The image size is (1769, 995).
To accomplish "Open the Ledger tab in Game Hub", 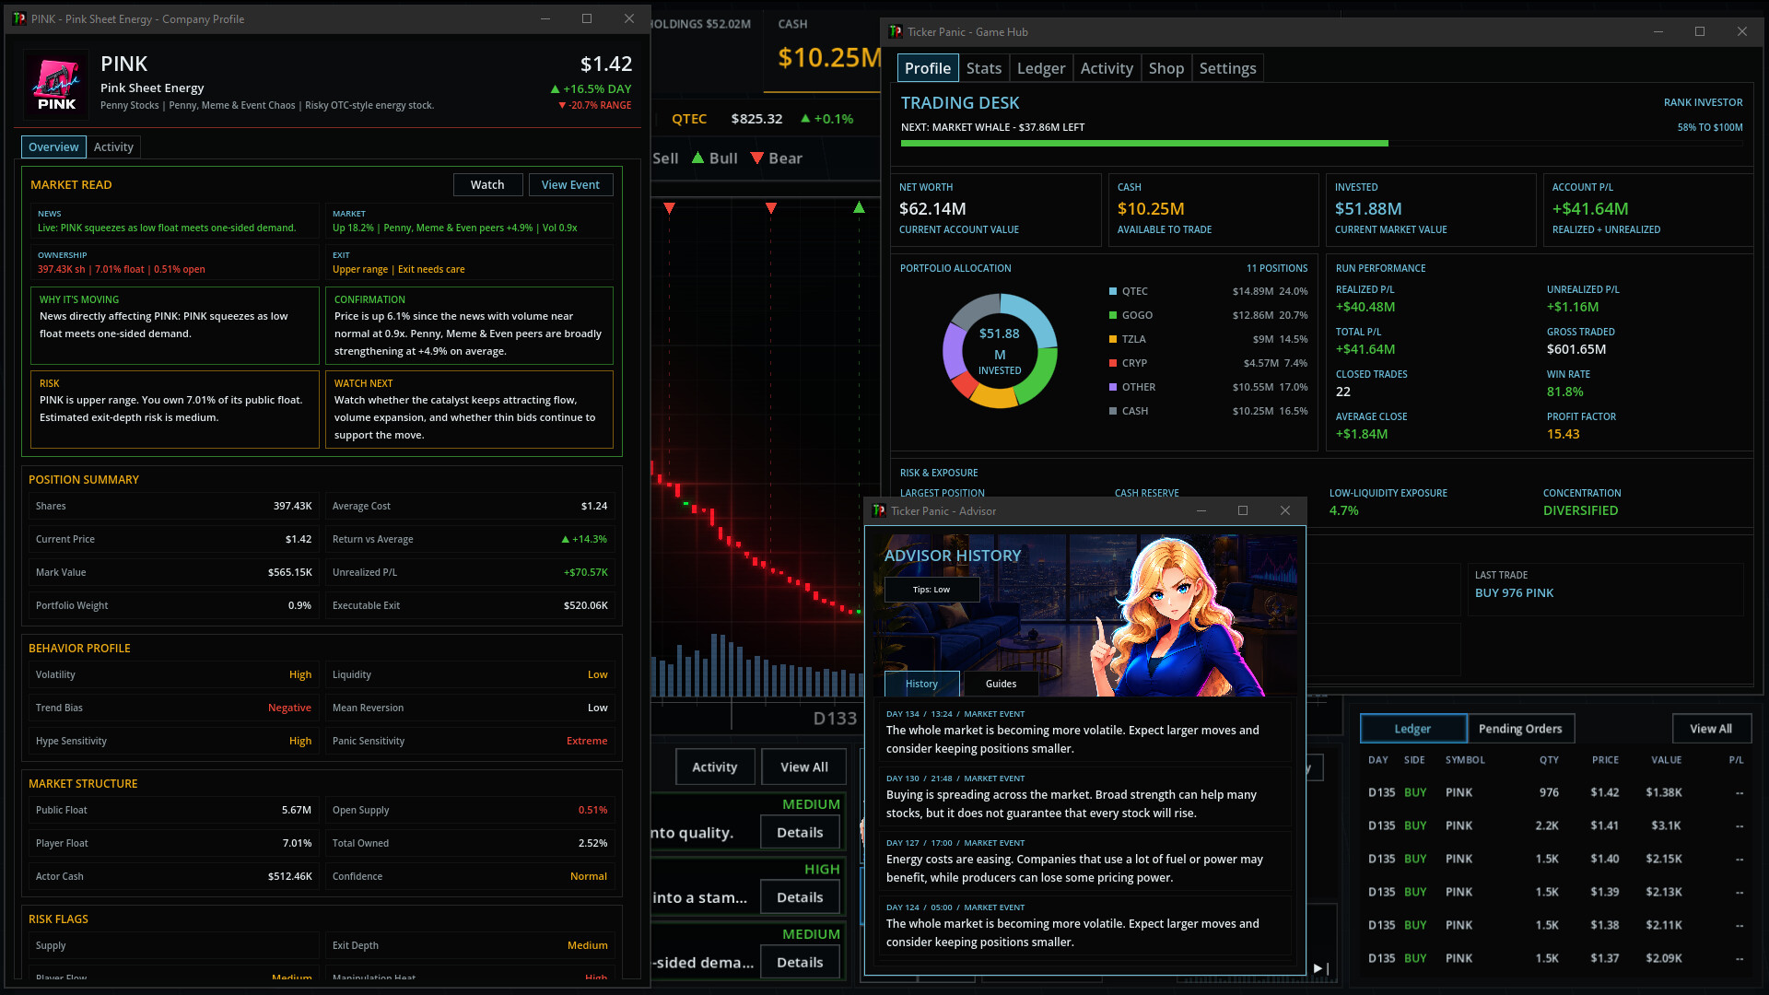I will [x=1041, y=68].
